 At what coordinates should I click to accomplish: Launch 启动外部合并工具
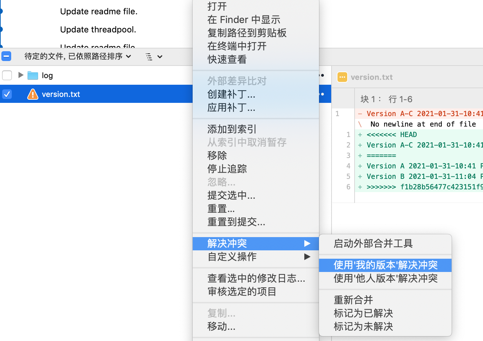point(385,243)
